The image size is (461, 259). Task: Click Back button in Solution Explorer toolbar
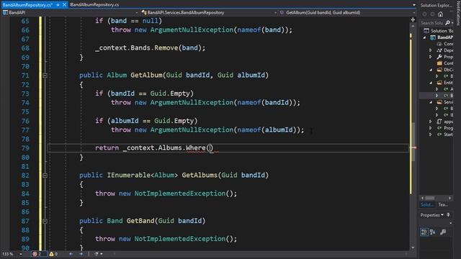coord(424,14)
